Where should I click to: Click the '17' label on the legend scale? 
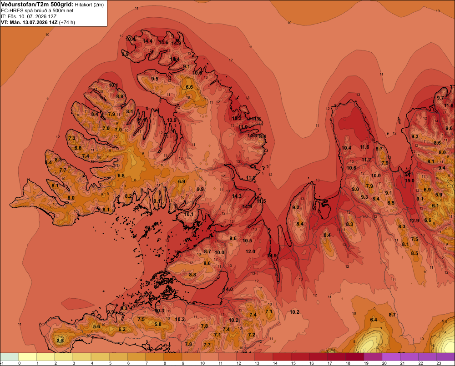329,363
